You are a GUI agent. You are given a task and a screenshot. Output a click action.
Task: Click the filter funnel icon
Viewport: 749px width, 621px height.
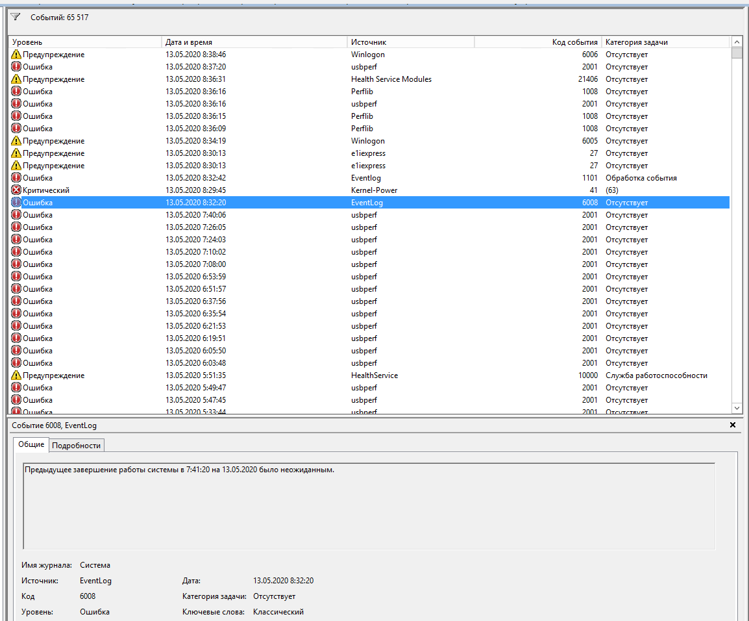(x=16, y=17)
